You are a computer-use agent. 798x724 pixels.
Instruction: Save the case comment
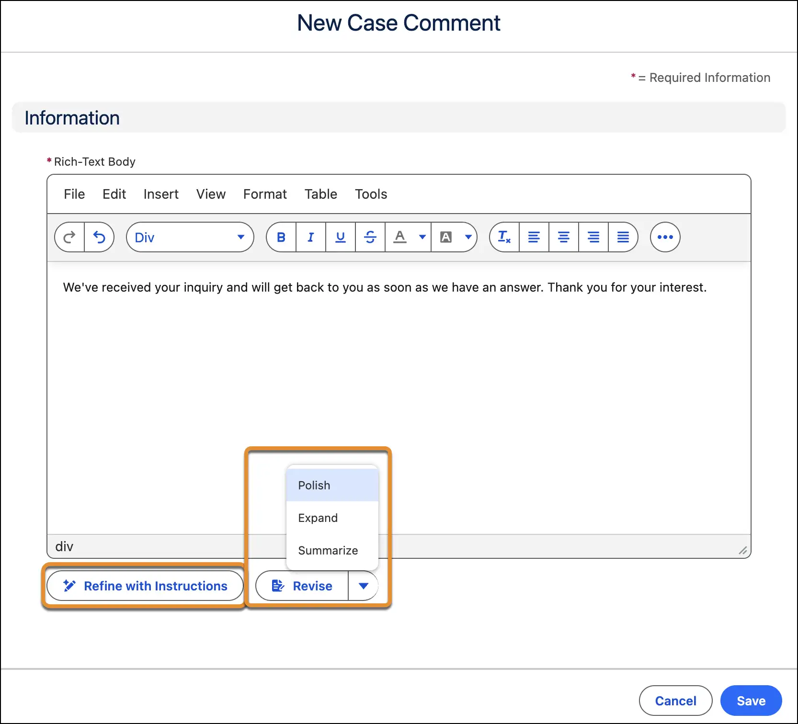(x=751, y=701)
